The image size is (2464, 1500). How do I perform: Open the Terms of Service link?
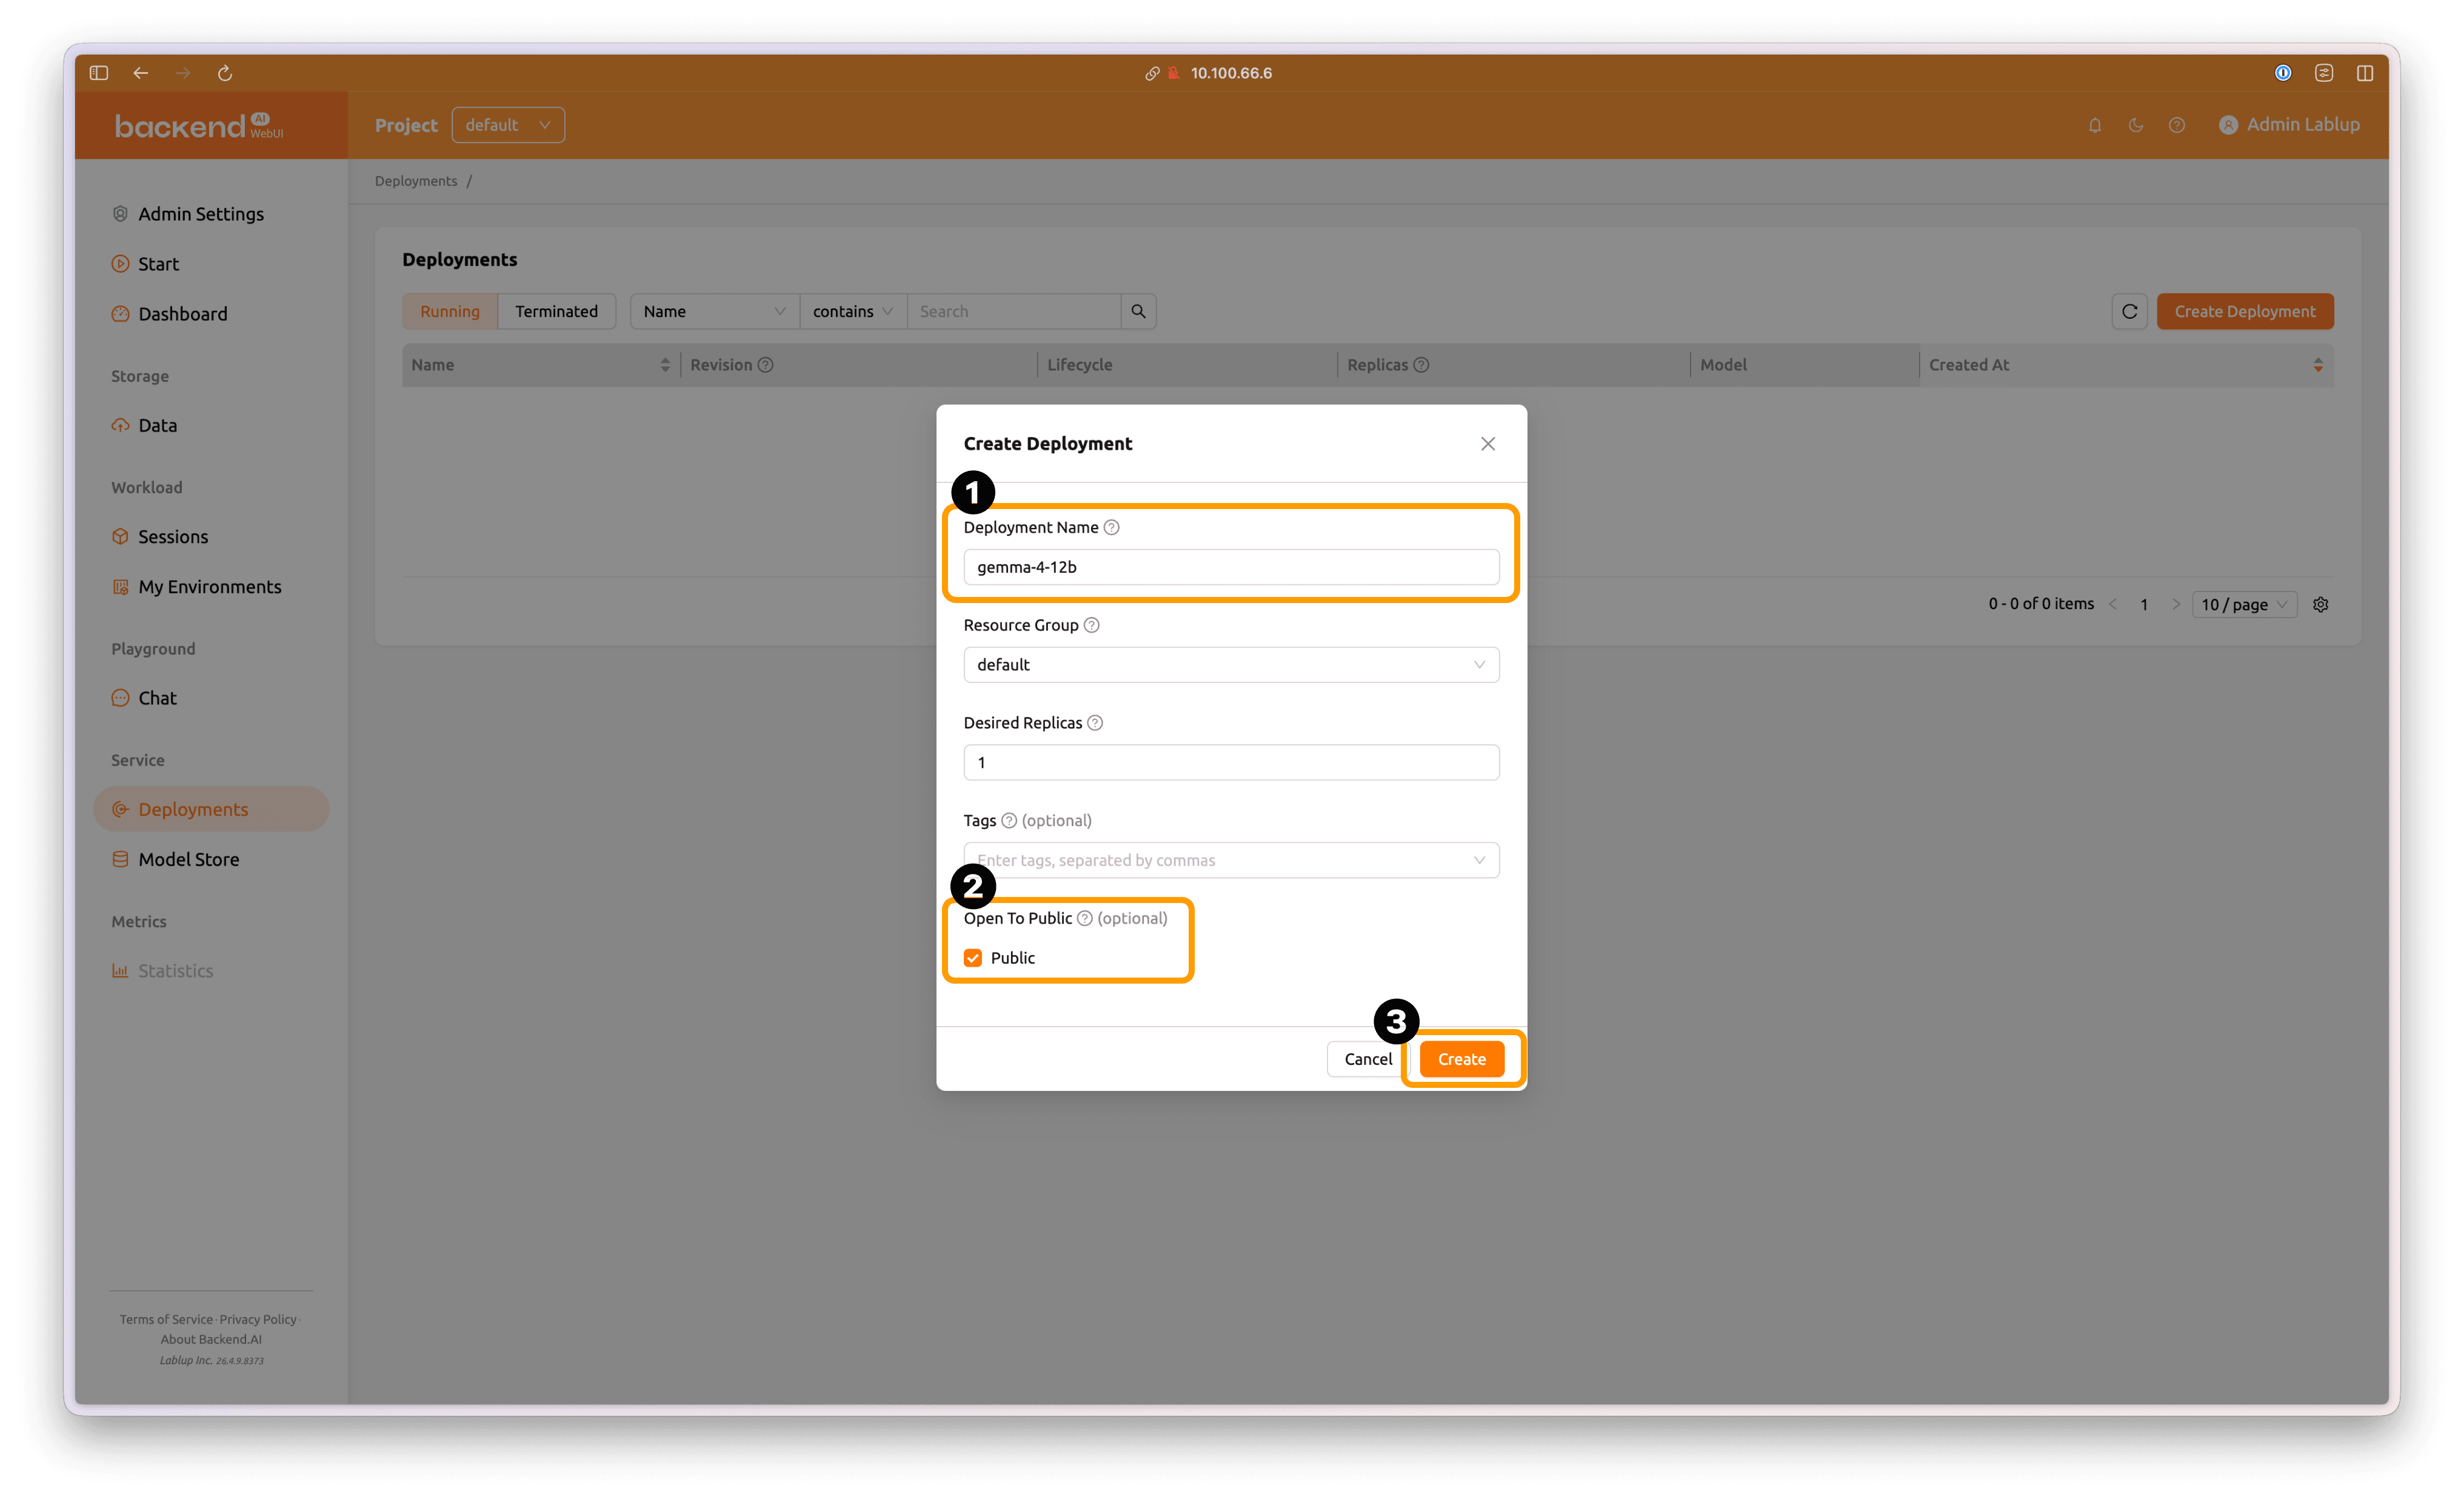point(166,1319)
